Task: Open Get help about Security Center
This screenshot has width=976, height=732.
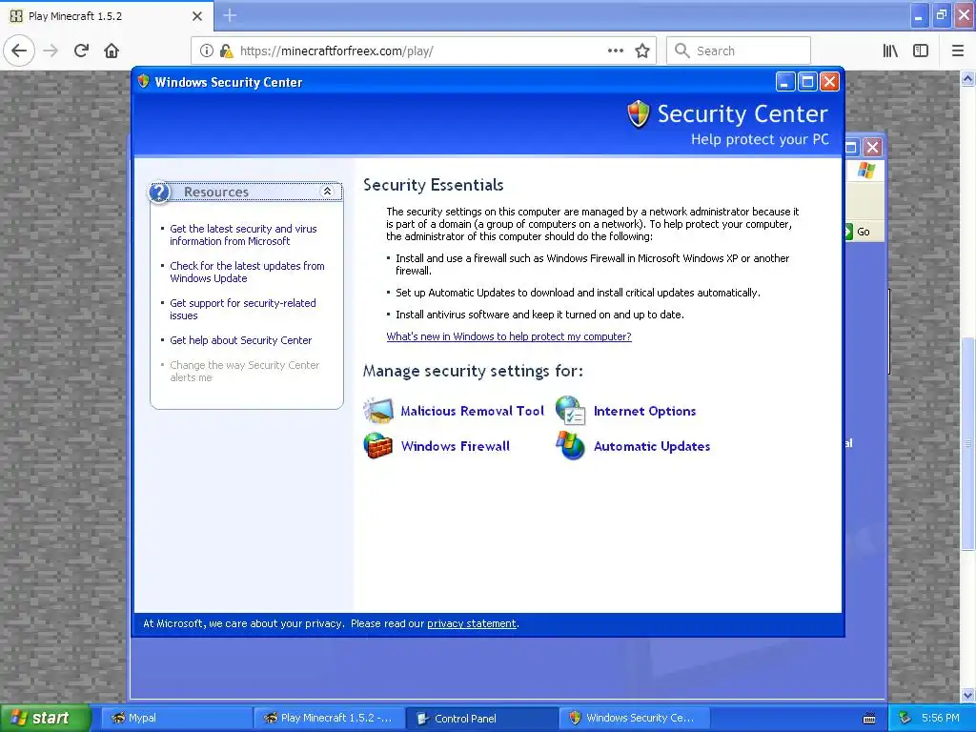Action: [240, 340]
